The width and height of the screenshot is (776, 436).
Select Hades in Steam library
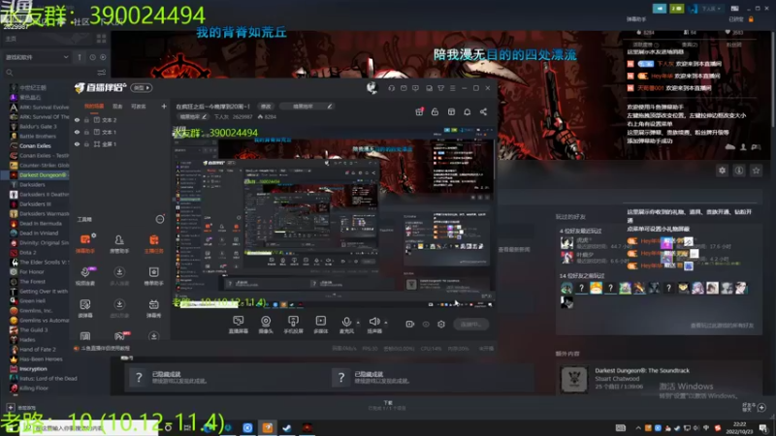coord(27,340)
